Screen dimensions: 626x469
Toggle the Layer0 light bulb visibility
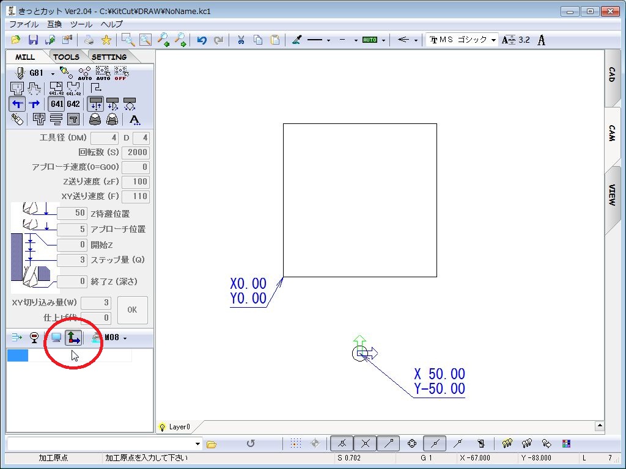(x=162, y=427)
